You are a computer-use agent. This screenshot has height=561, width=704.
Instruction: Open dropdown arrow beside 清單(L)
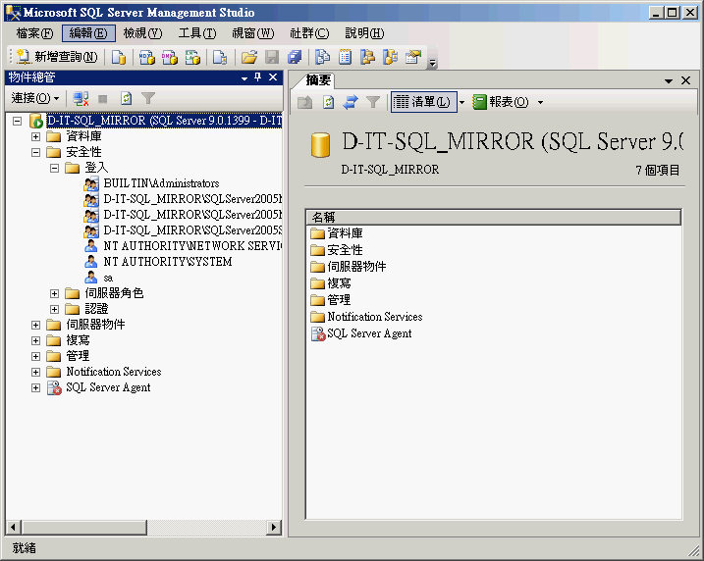462,102
